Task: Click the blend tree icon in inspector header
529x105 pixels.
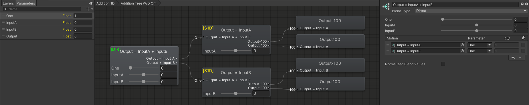Action: [386, 7]
